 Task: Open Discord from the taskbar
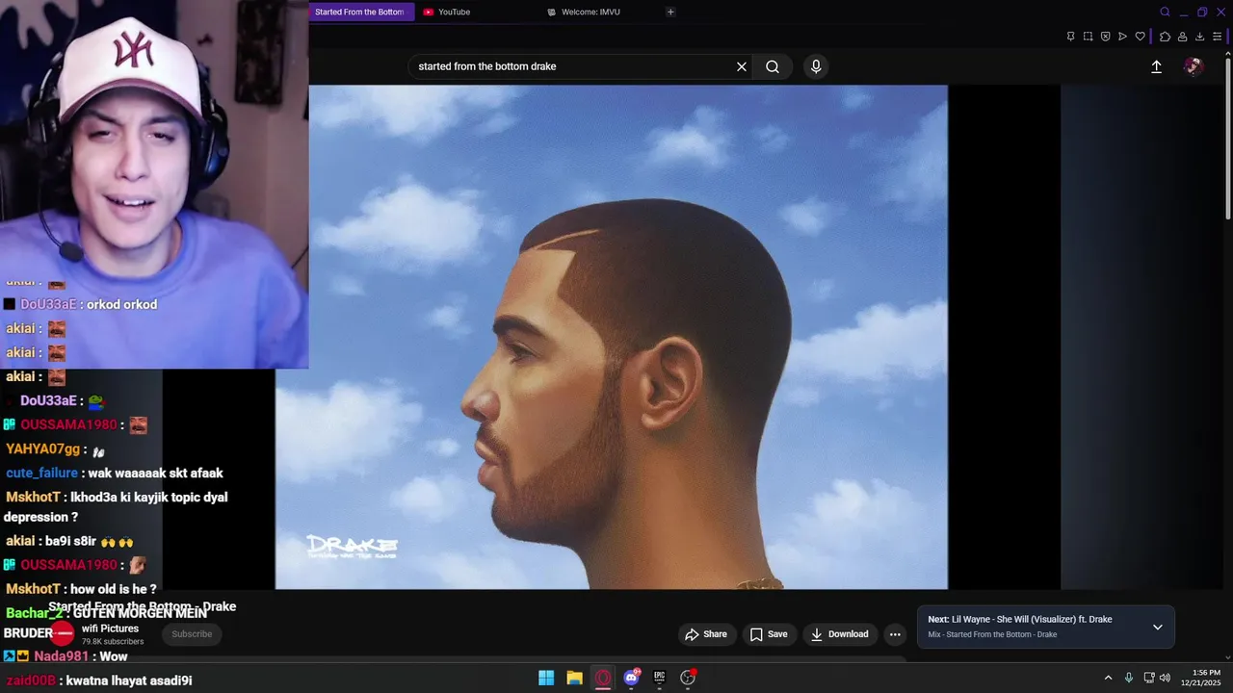point(631,678)
